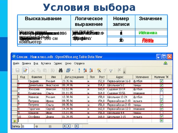
Task: Click the Paste clipboard icon
Action: coord(45,70)
